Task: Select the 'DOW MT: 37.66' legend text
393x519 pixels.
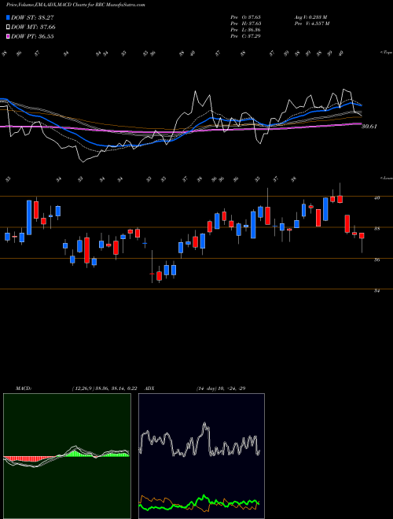Action: tap(33, 28)
